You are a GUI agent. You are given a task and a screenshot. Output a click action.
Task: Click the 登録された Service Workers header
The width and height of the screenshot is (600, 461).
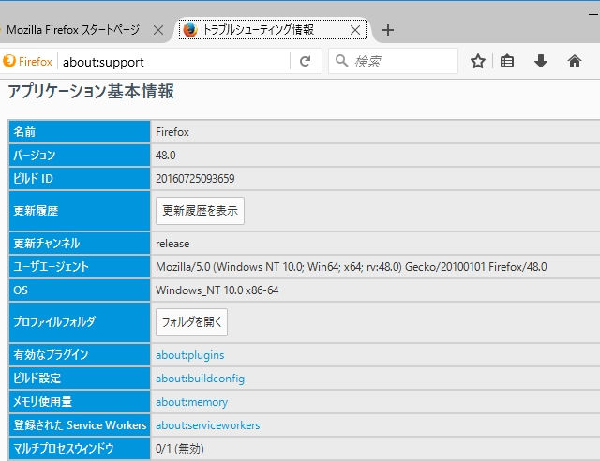[80, 425]
